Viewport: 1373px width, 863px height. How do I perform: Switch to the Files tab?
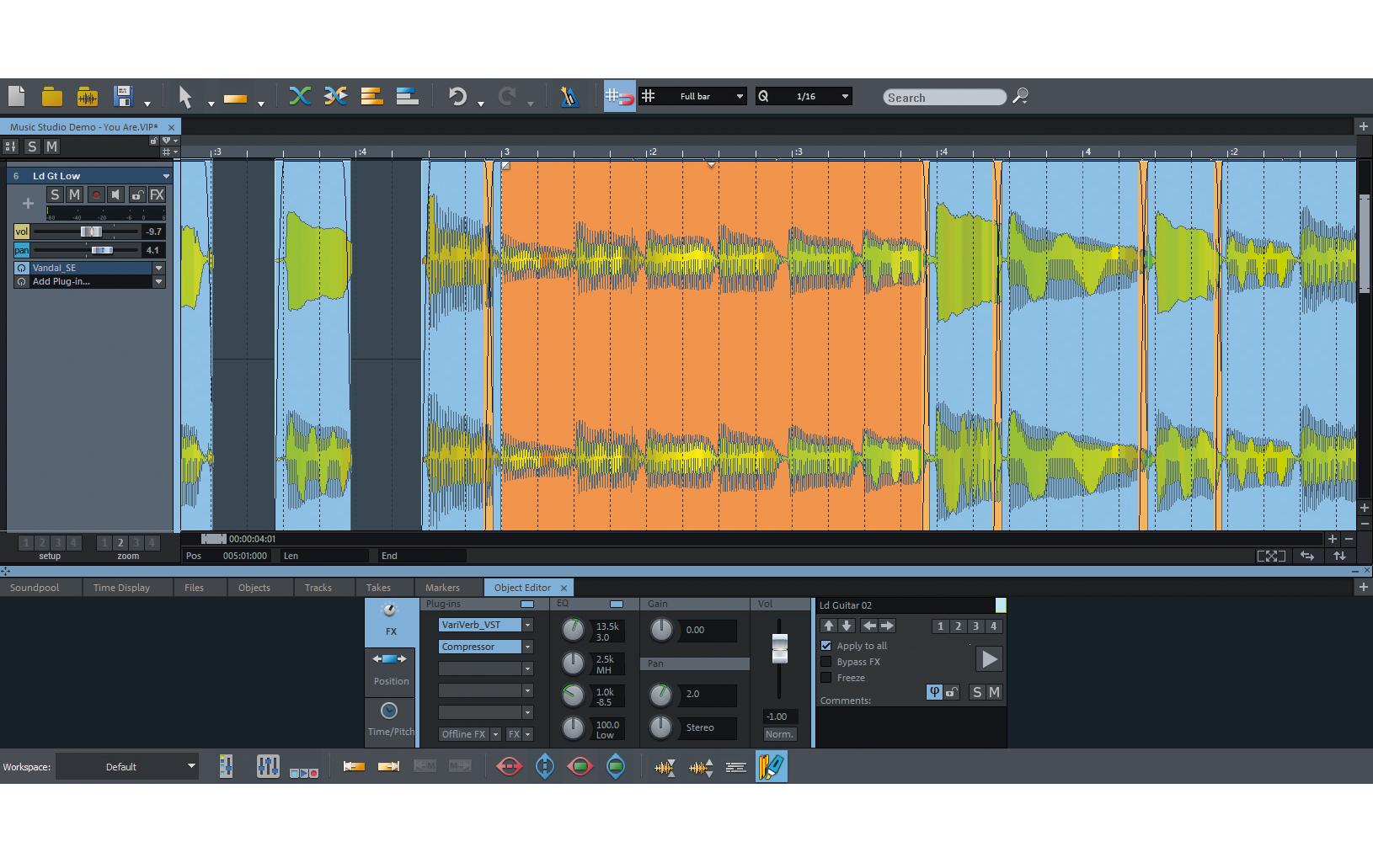click(195, 588)
